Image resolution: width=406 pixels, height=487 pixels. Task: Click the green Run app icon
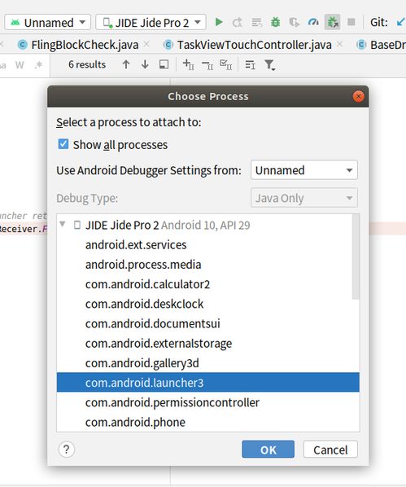(x=219, y=22)
